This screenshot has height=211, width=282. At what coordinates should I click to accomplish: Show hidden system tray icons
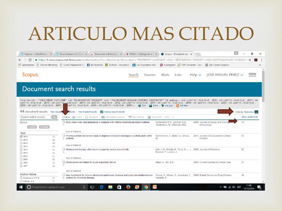click(221, 187)
